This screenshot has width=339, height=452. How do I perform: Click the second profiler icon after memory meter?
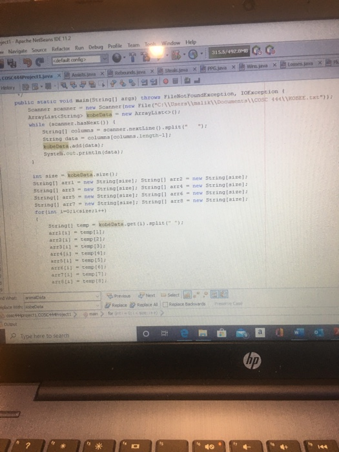point(271,50)
